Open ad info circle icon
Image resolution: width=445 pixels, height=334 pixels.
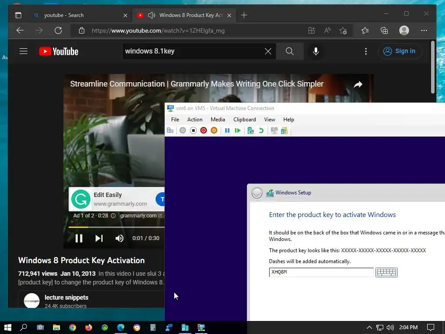(x=113, y=216)
